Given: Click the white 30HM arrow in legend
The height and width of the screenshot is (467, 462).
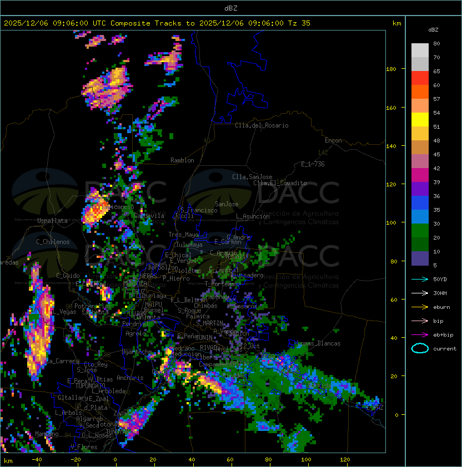Looking at the screenshot, I should [420, 293].
